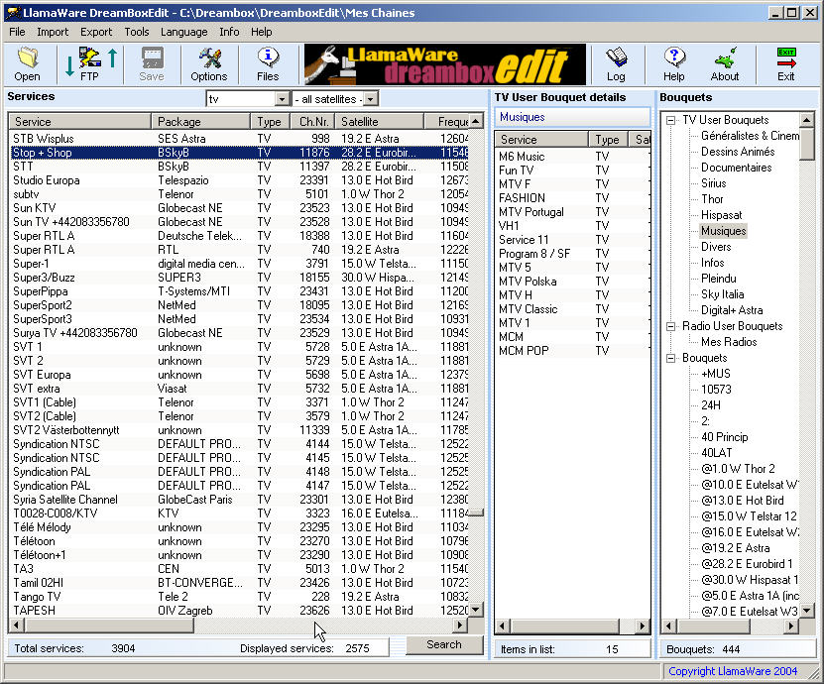The height and width of the screenshot is (684, 824).
Task: Click the bouquet name field Musiques
Action: [572, 117]
